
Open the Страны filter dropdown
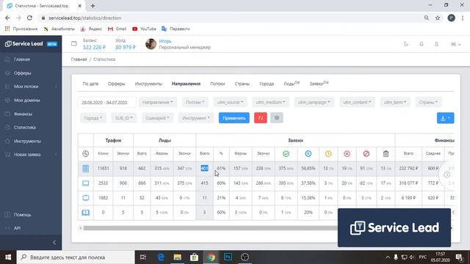click(x=428, y=103)
